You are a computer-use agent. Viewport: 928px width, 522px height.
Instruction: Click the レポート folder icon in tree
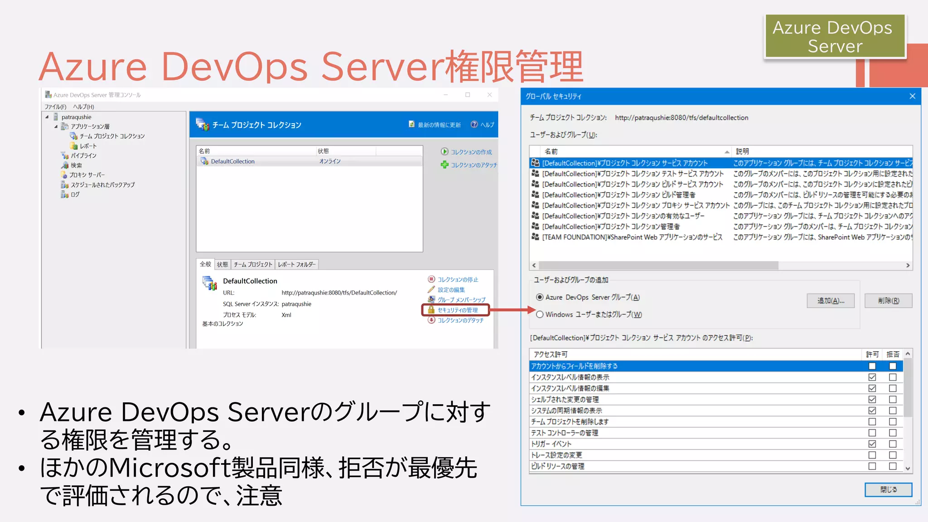tap(74, 146)
